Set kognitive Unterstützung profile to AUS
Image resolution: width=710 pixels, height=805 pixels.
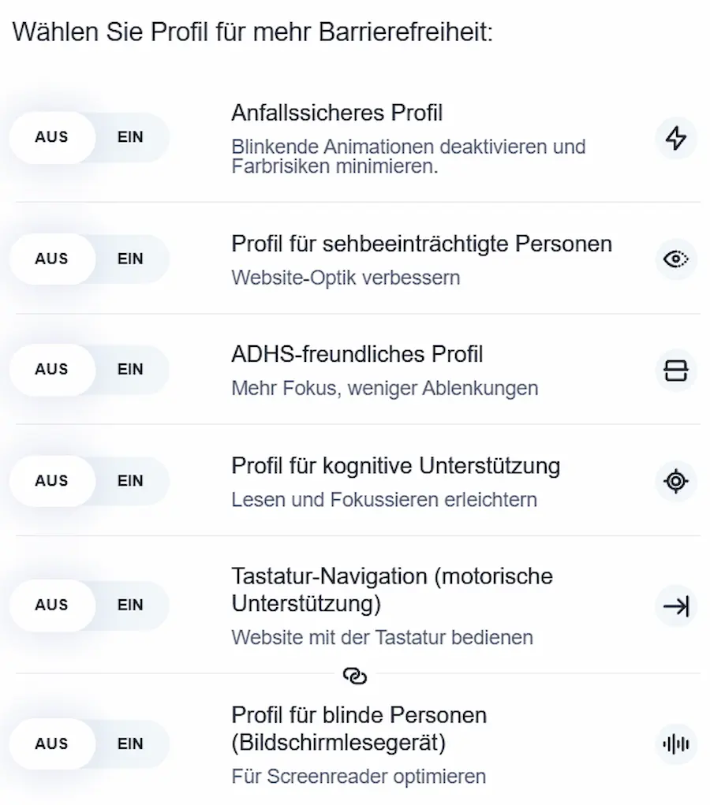coord(52,480)
